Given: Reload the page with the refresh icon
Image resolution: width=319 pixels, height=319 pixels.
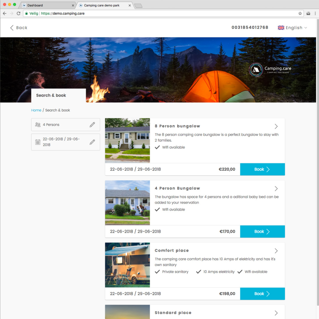Looking at the screenshot, I should click(19, 13).
